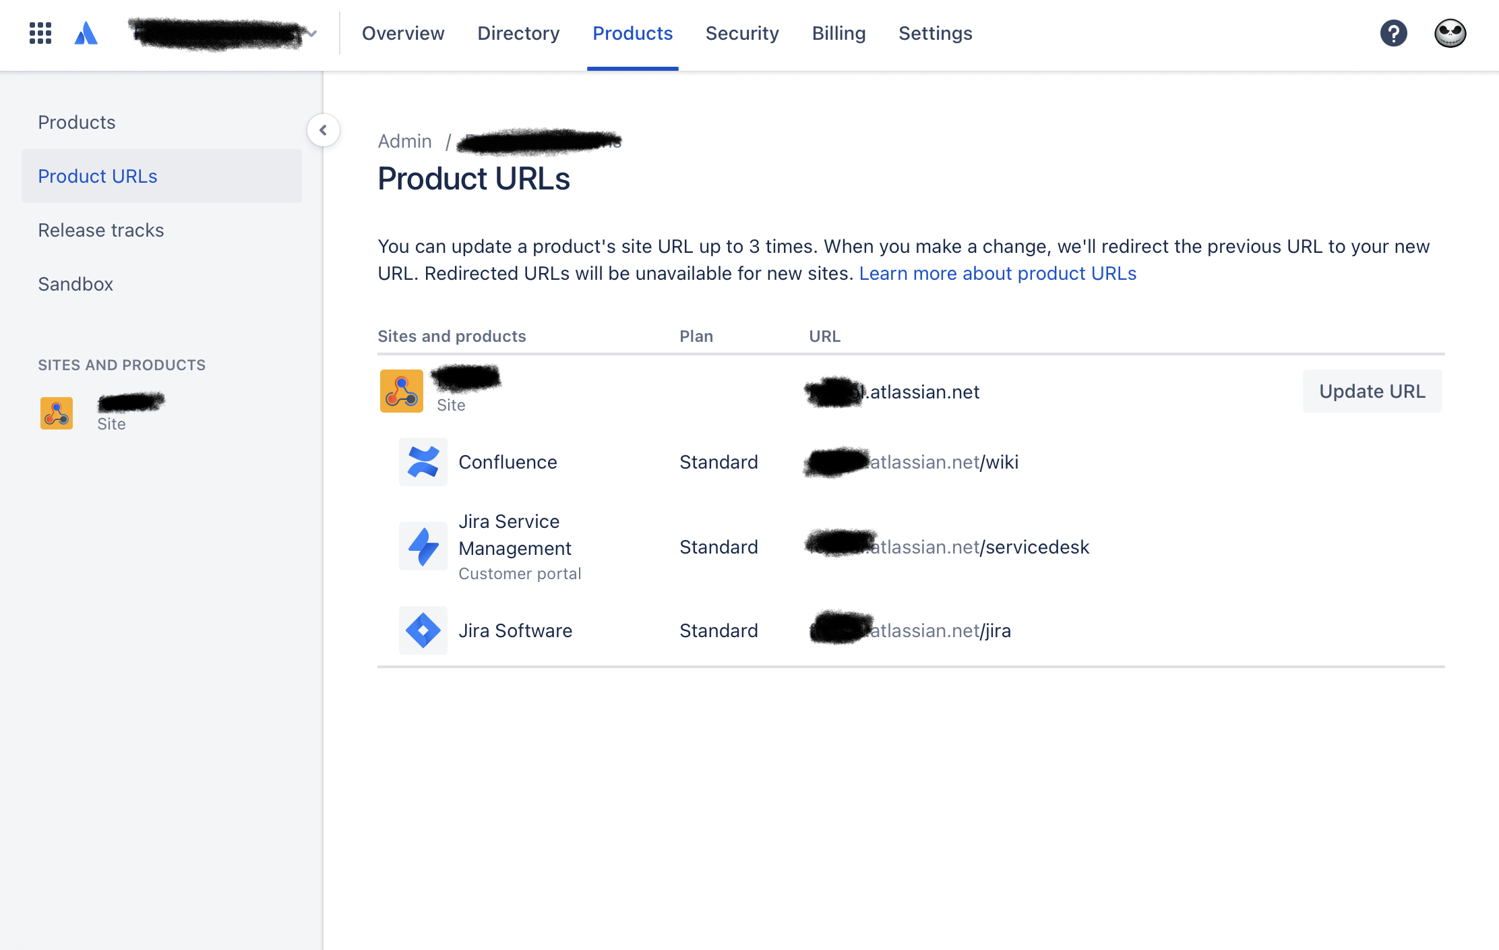Select Products in the sidebar
Image resolution: width=1499 pixels, height=950 pixels.
pos(162,122)
